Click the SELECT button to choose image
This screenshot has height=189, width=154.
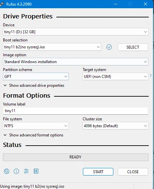coord(133,47)
